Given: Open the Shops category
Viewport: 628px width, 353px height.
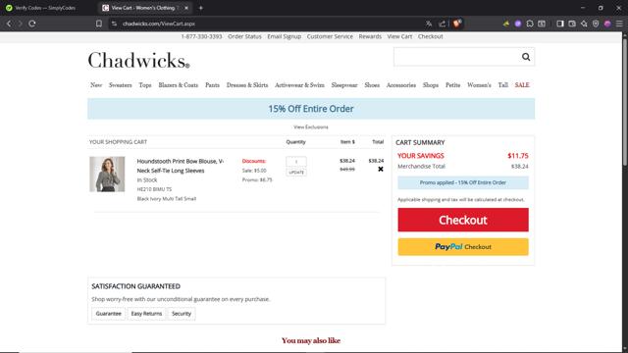Looking at the screenshot, I should (x=431, y=85).
